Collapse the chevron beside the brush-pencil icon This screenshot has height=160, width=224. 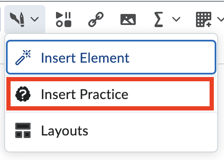[x=34, y=19]
